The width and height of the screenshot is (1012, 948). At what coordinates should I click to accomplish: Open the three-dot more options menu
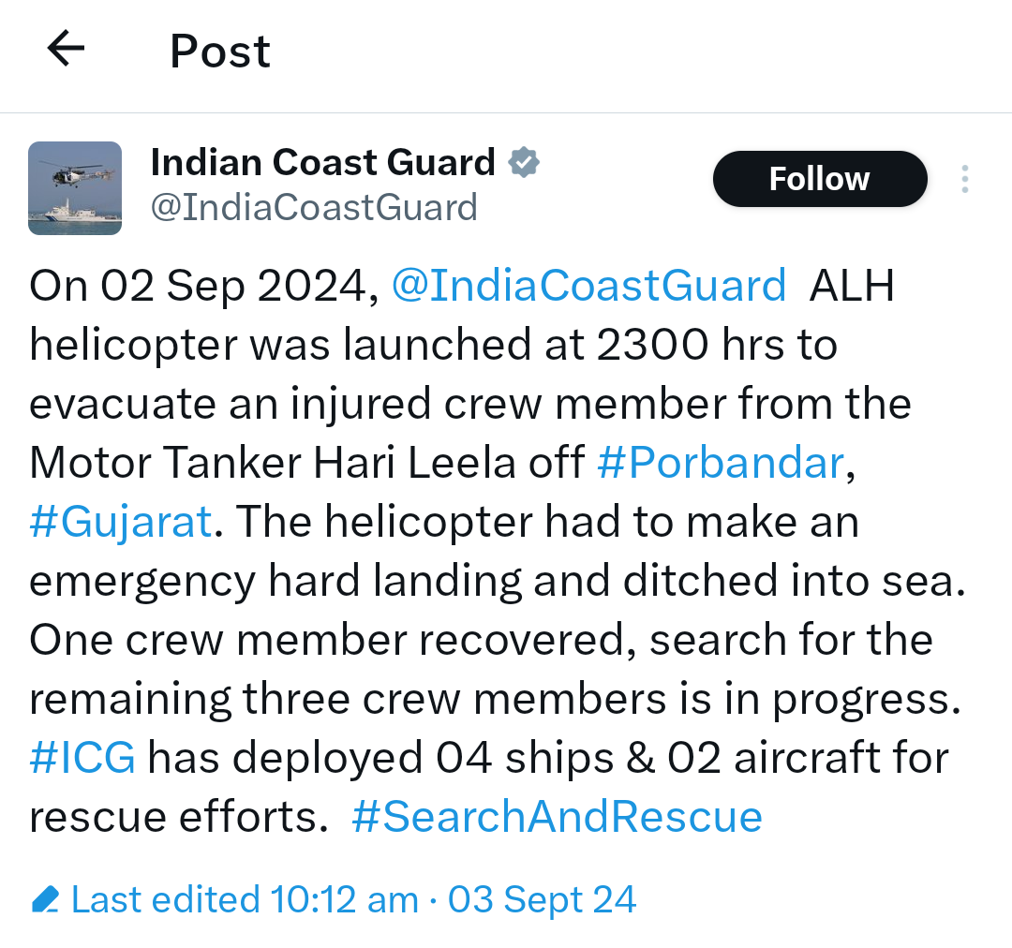tap(965, 179)
